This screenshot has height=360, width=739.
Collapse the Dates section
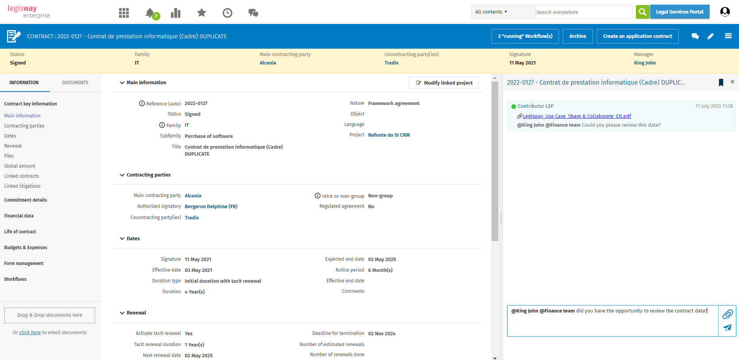pos(122,239)
